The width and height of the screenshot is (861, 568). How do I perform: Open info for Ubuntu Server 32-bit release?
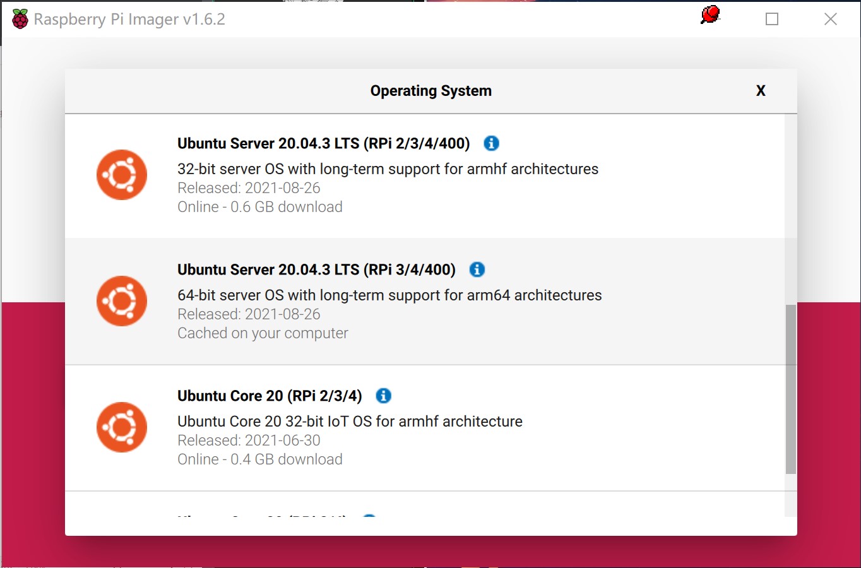[490, 143]
